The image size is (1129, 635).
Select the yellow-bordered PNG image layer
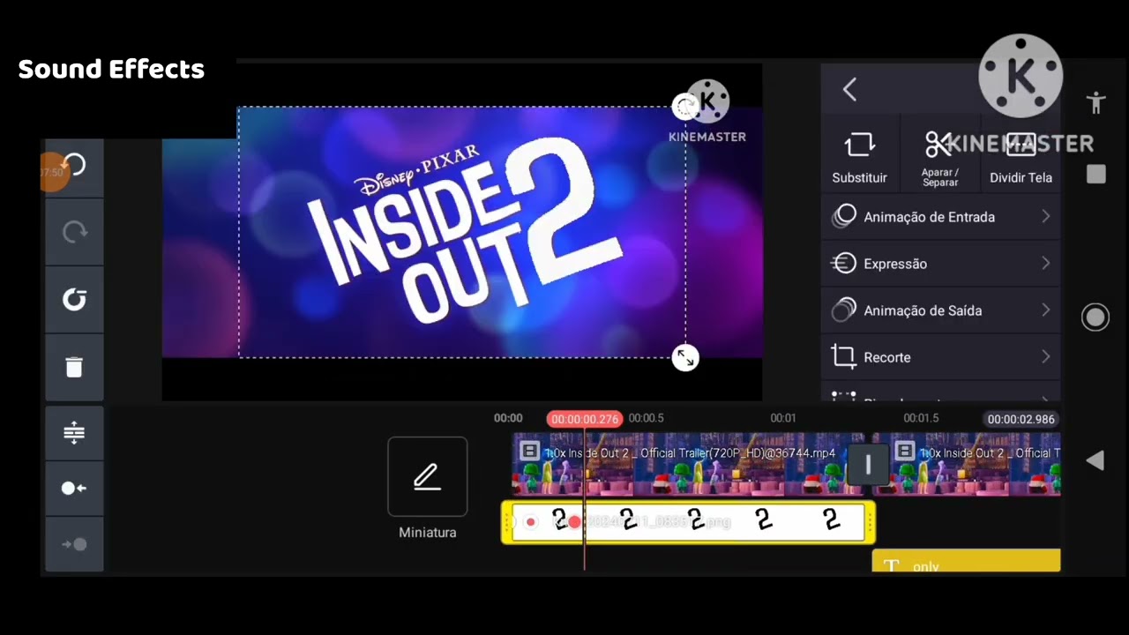688,522
